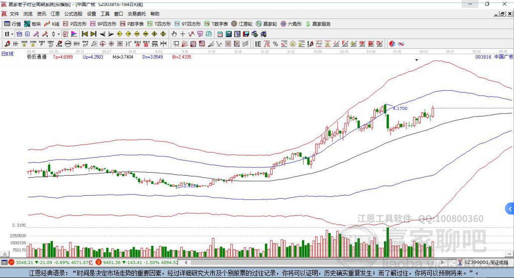This screenshot has height=278, width=514.
Task: Click the Tp=4.6999 indicator value
Action: tap(63, 57)
